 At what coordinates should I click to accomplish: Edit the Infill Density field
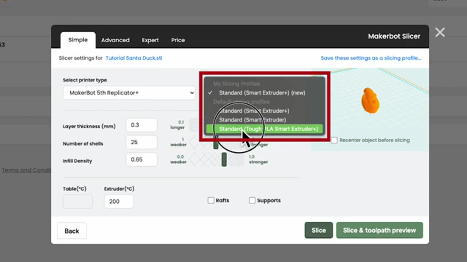(142, 159)
